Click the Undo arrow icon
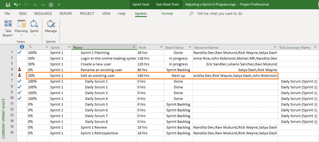 click(x=16, y=5)
